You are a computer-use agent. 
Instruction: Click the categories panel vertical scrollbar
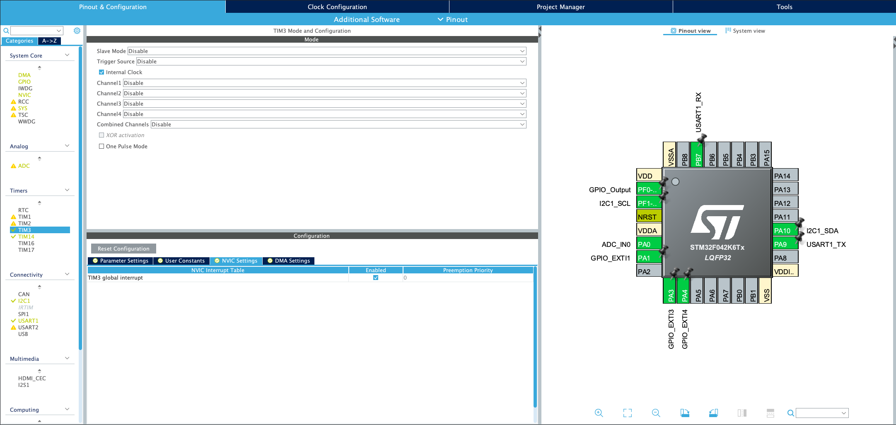[80, 199]
